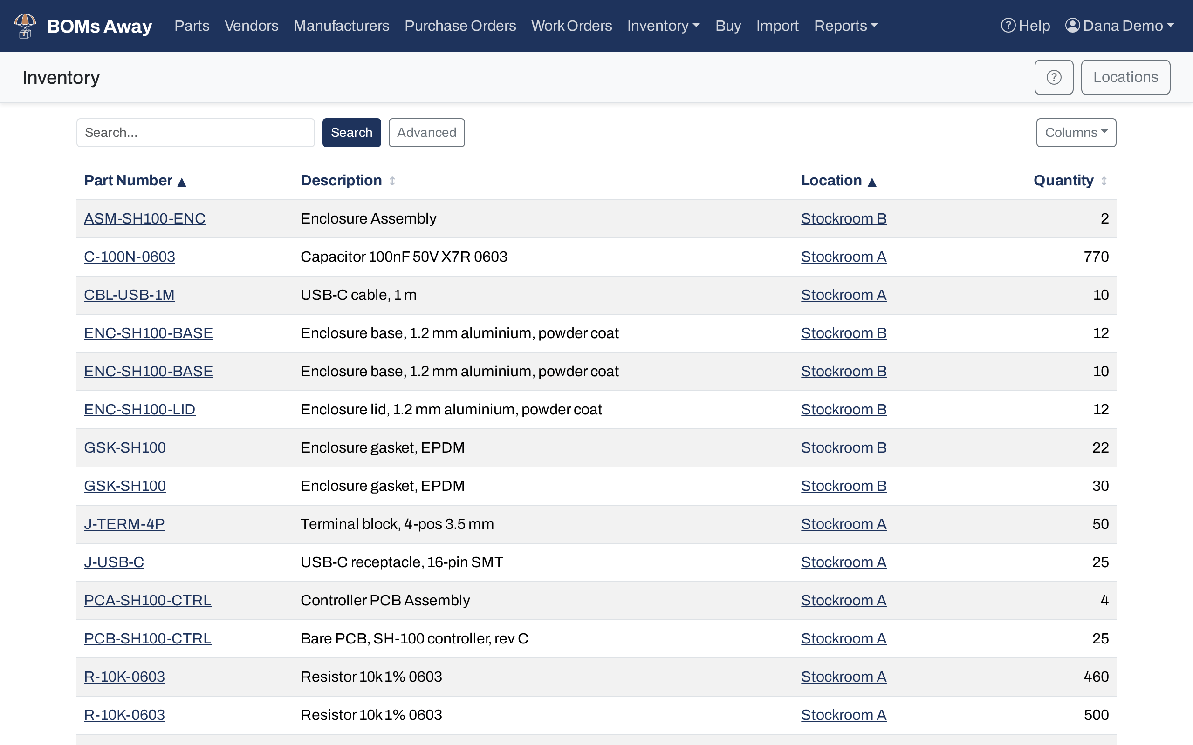Image resolution: width=1193 pixels, height=745 pixels.
Task: Open Stockroom A for Terminal block row
Action: point(843,524)
